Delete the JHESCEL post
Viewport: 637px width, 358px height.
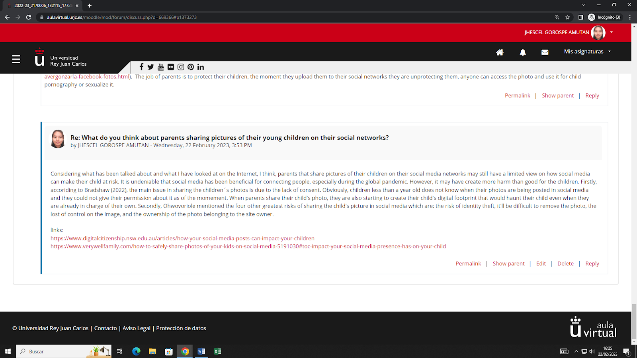(x=565, y=263)
